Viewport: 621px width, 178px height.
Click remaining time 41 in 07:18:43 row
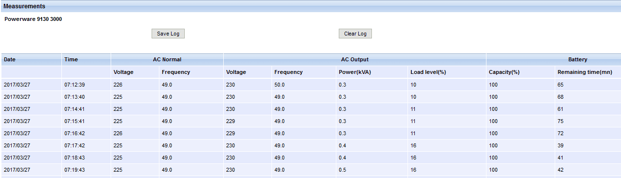561,158
